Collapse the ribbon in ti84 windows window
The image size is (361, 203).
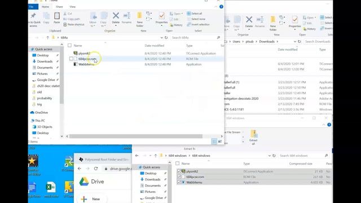click(324, 125)
